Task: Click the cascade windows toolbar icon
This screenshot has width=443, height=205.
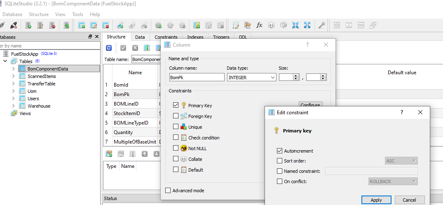Action: click(x=373, y=26)
